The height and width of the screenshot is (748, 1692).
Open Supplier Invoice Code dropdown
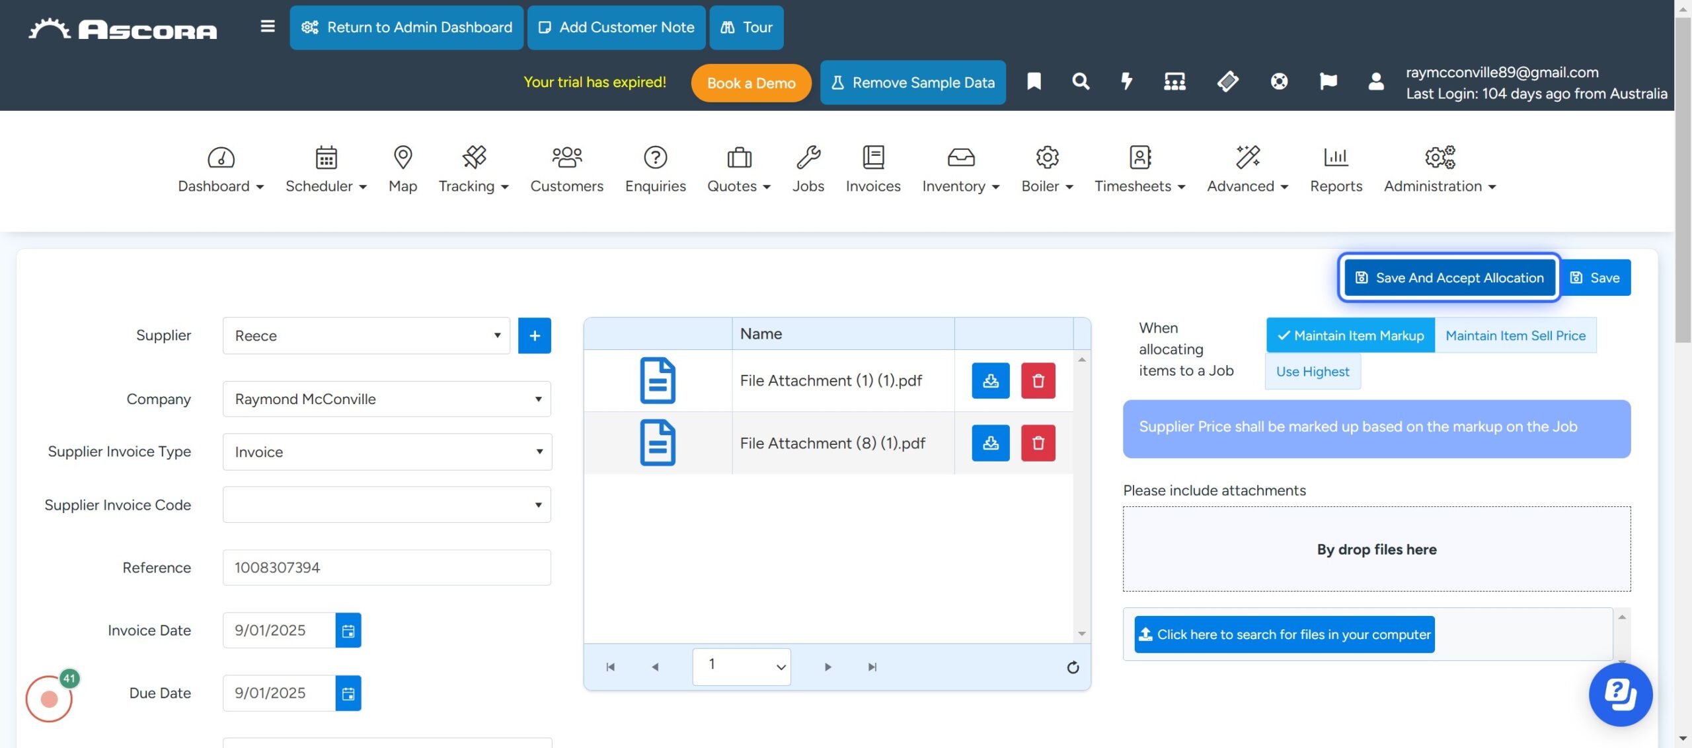click(387, 504)
